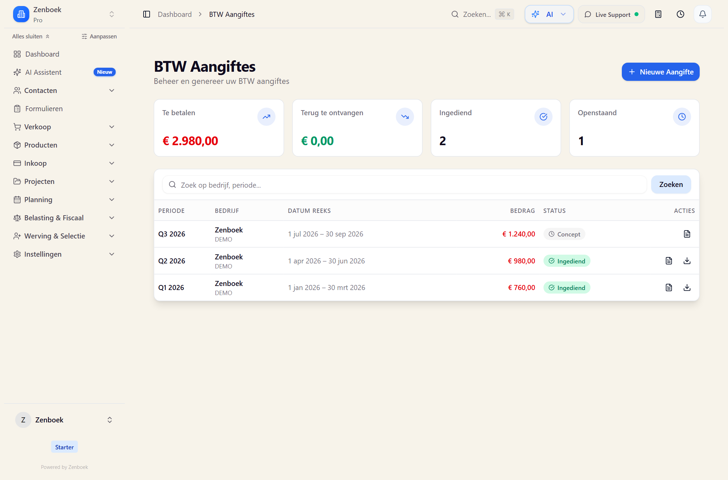Click the Openstaand clock icon

point(682,117)
